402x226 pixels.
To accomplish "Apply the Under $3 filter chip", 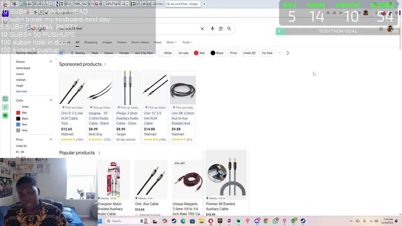I will [249, 53].
